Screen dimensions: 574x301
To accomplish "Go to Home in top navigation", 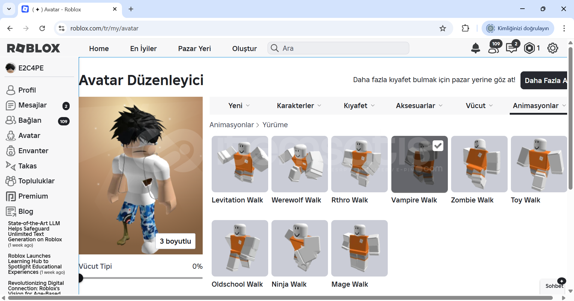I will point(99,49).
